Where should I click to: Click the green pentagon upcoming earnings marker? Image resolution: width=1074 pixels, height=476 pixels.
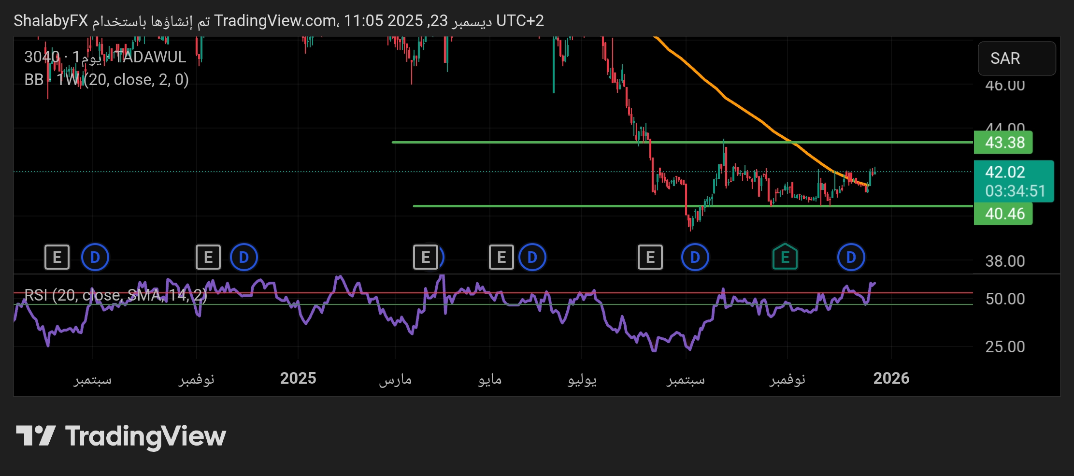[785, 257]
